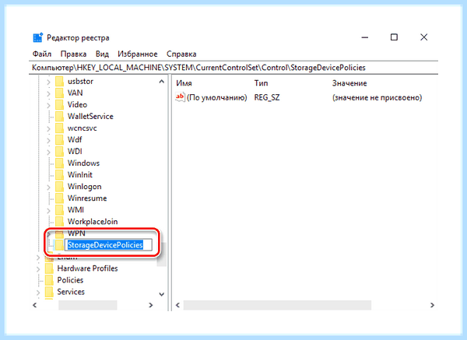Open the Справка menu

[x=181, y=54]
